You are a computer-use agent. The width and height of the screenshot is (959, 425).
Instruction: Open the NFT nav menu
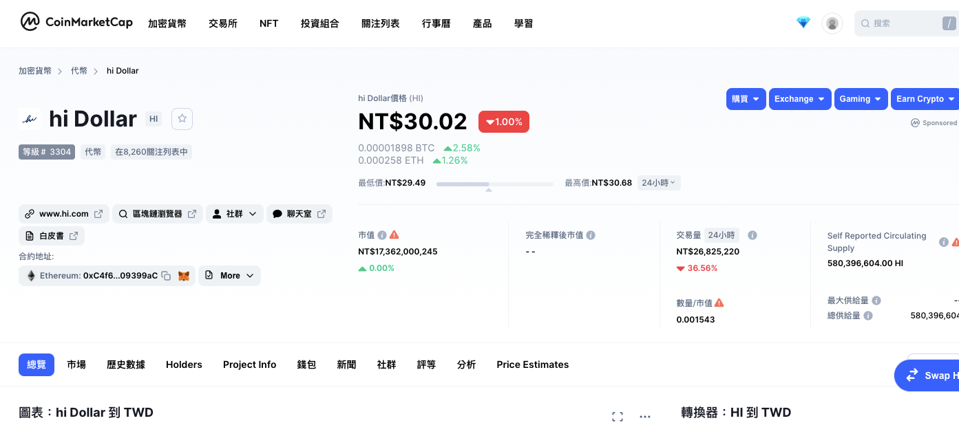269,23
